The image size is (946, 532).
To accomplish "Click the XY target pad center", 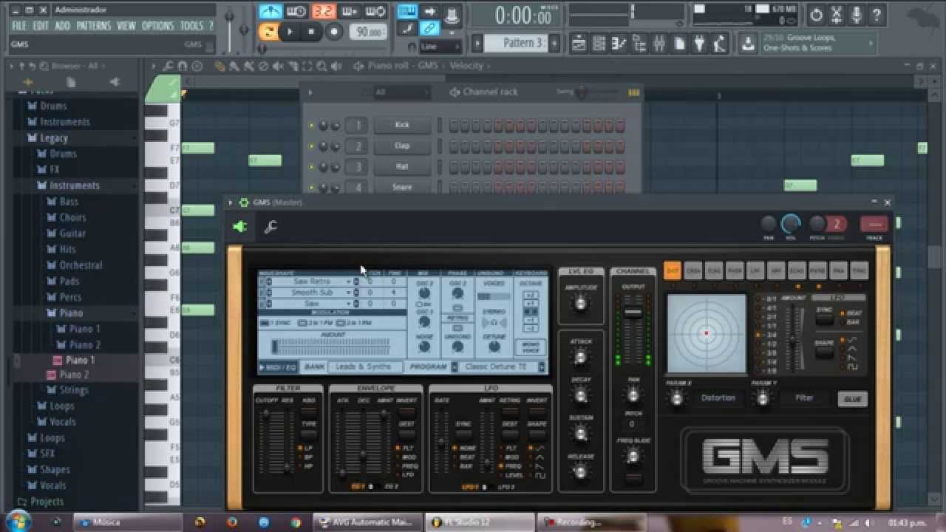I will (x=707, y=333).
